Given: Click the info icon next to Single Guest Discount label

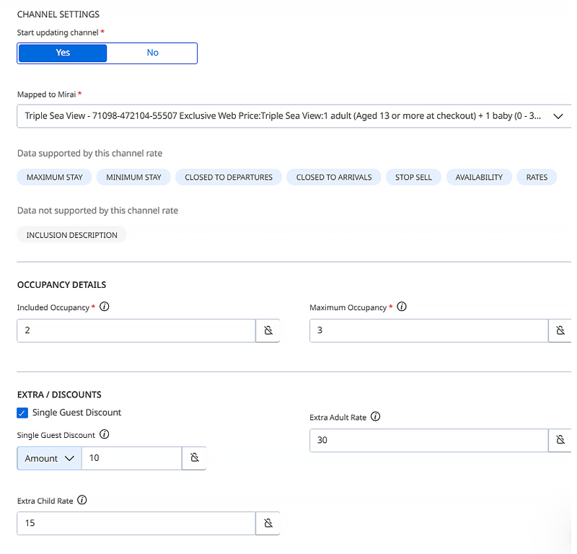Looking at the screenshot, I should 105,434.
